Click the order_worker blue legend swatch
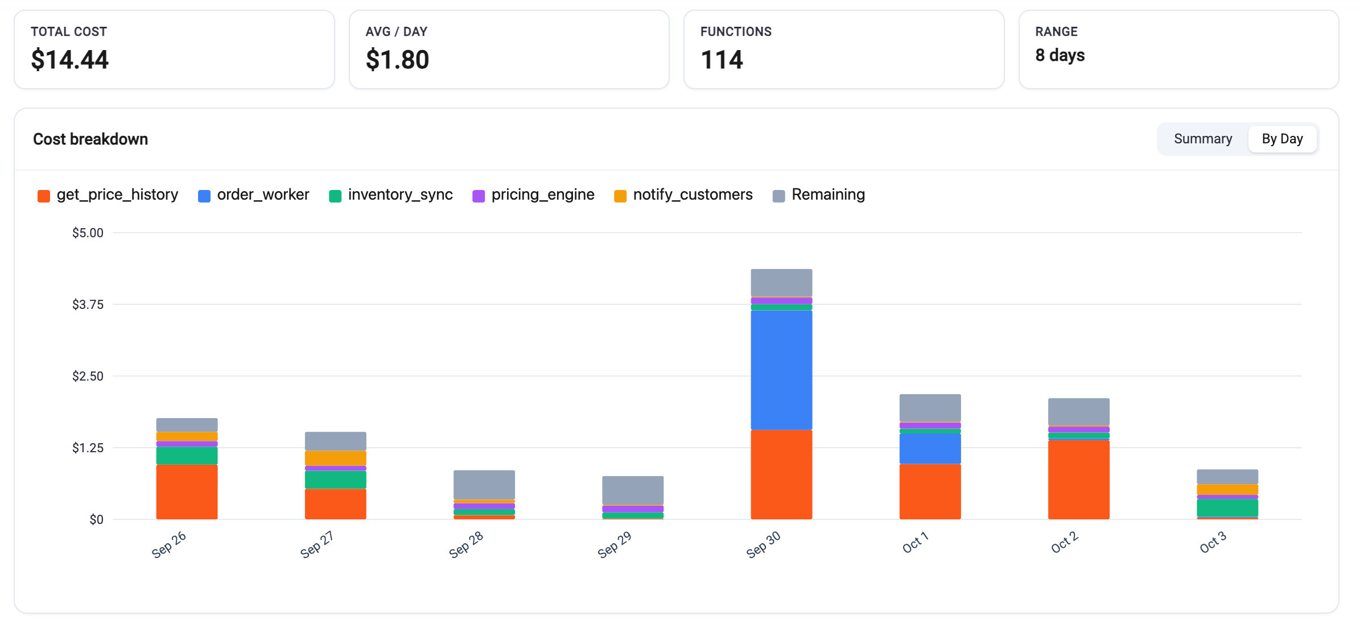 tap(204, 196)
